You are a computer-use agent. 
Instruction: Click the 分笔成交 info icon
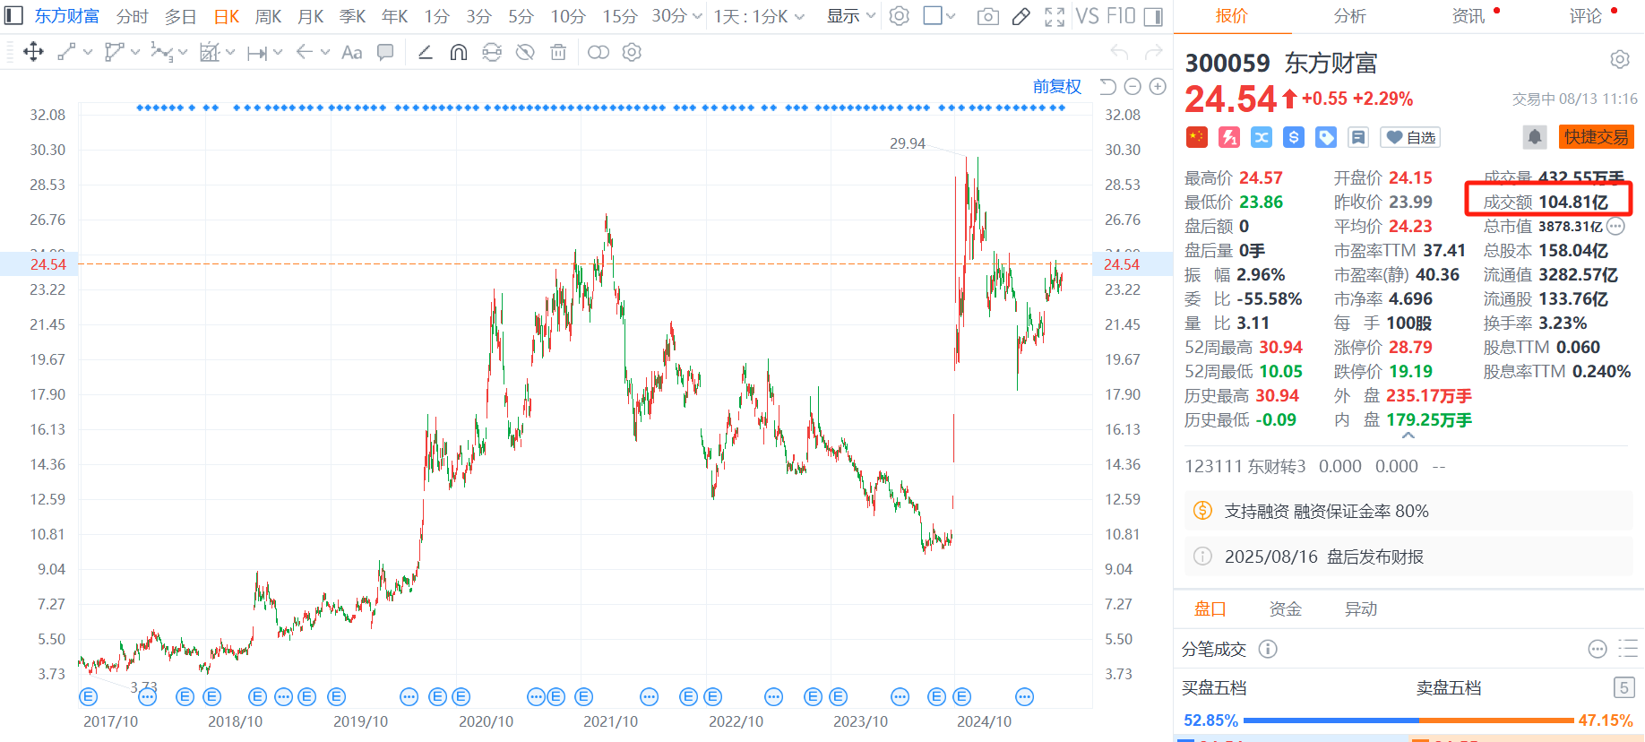point(1268,649)
